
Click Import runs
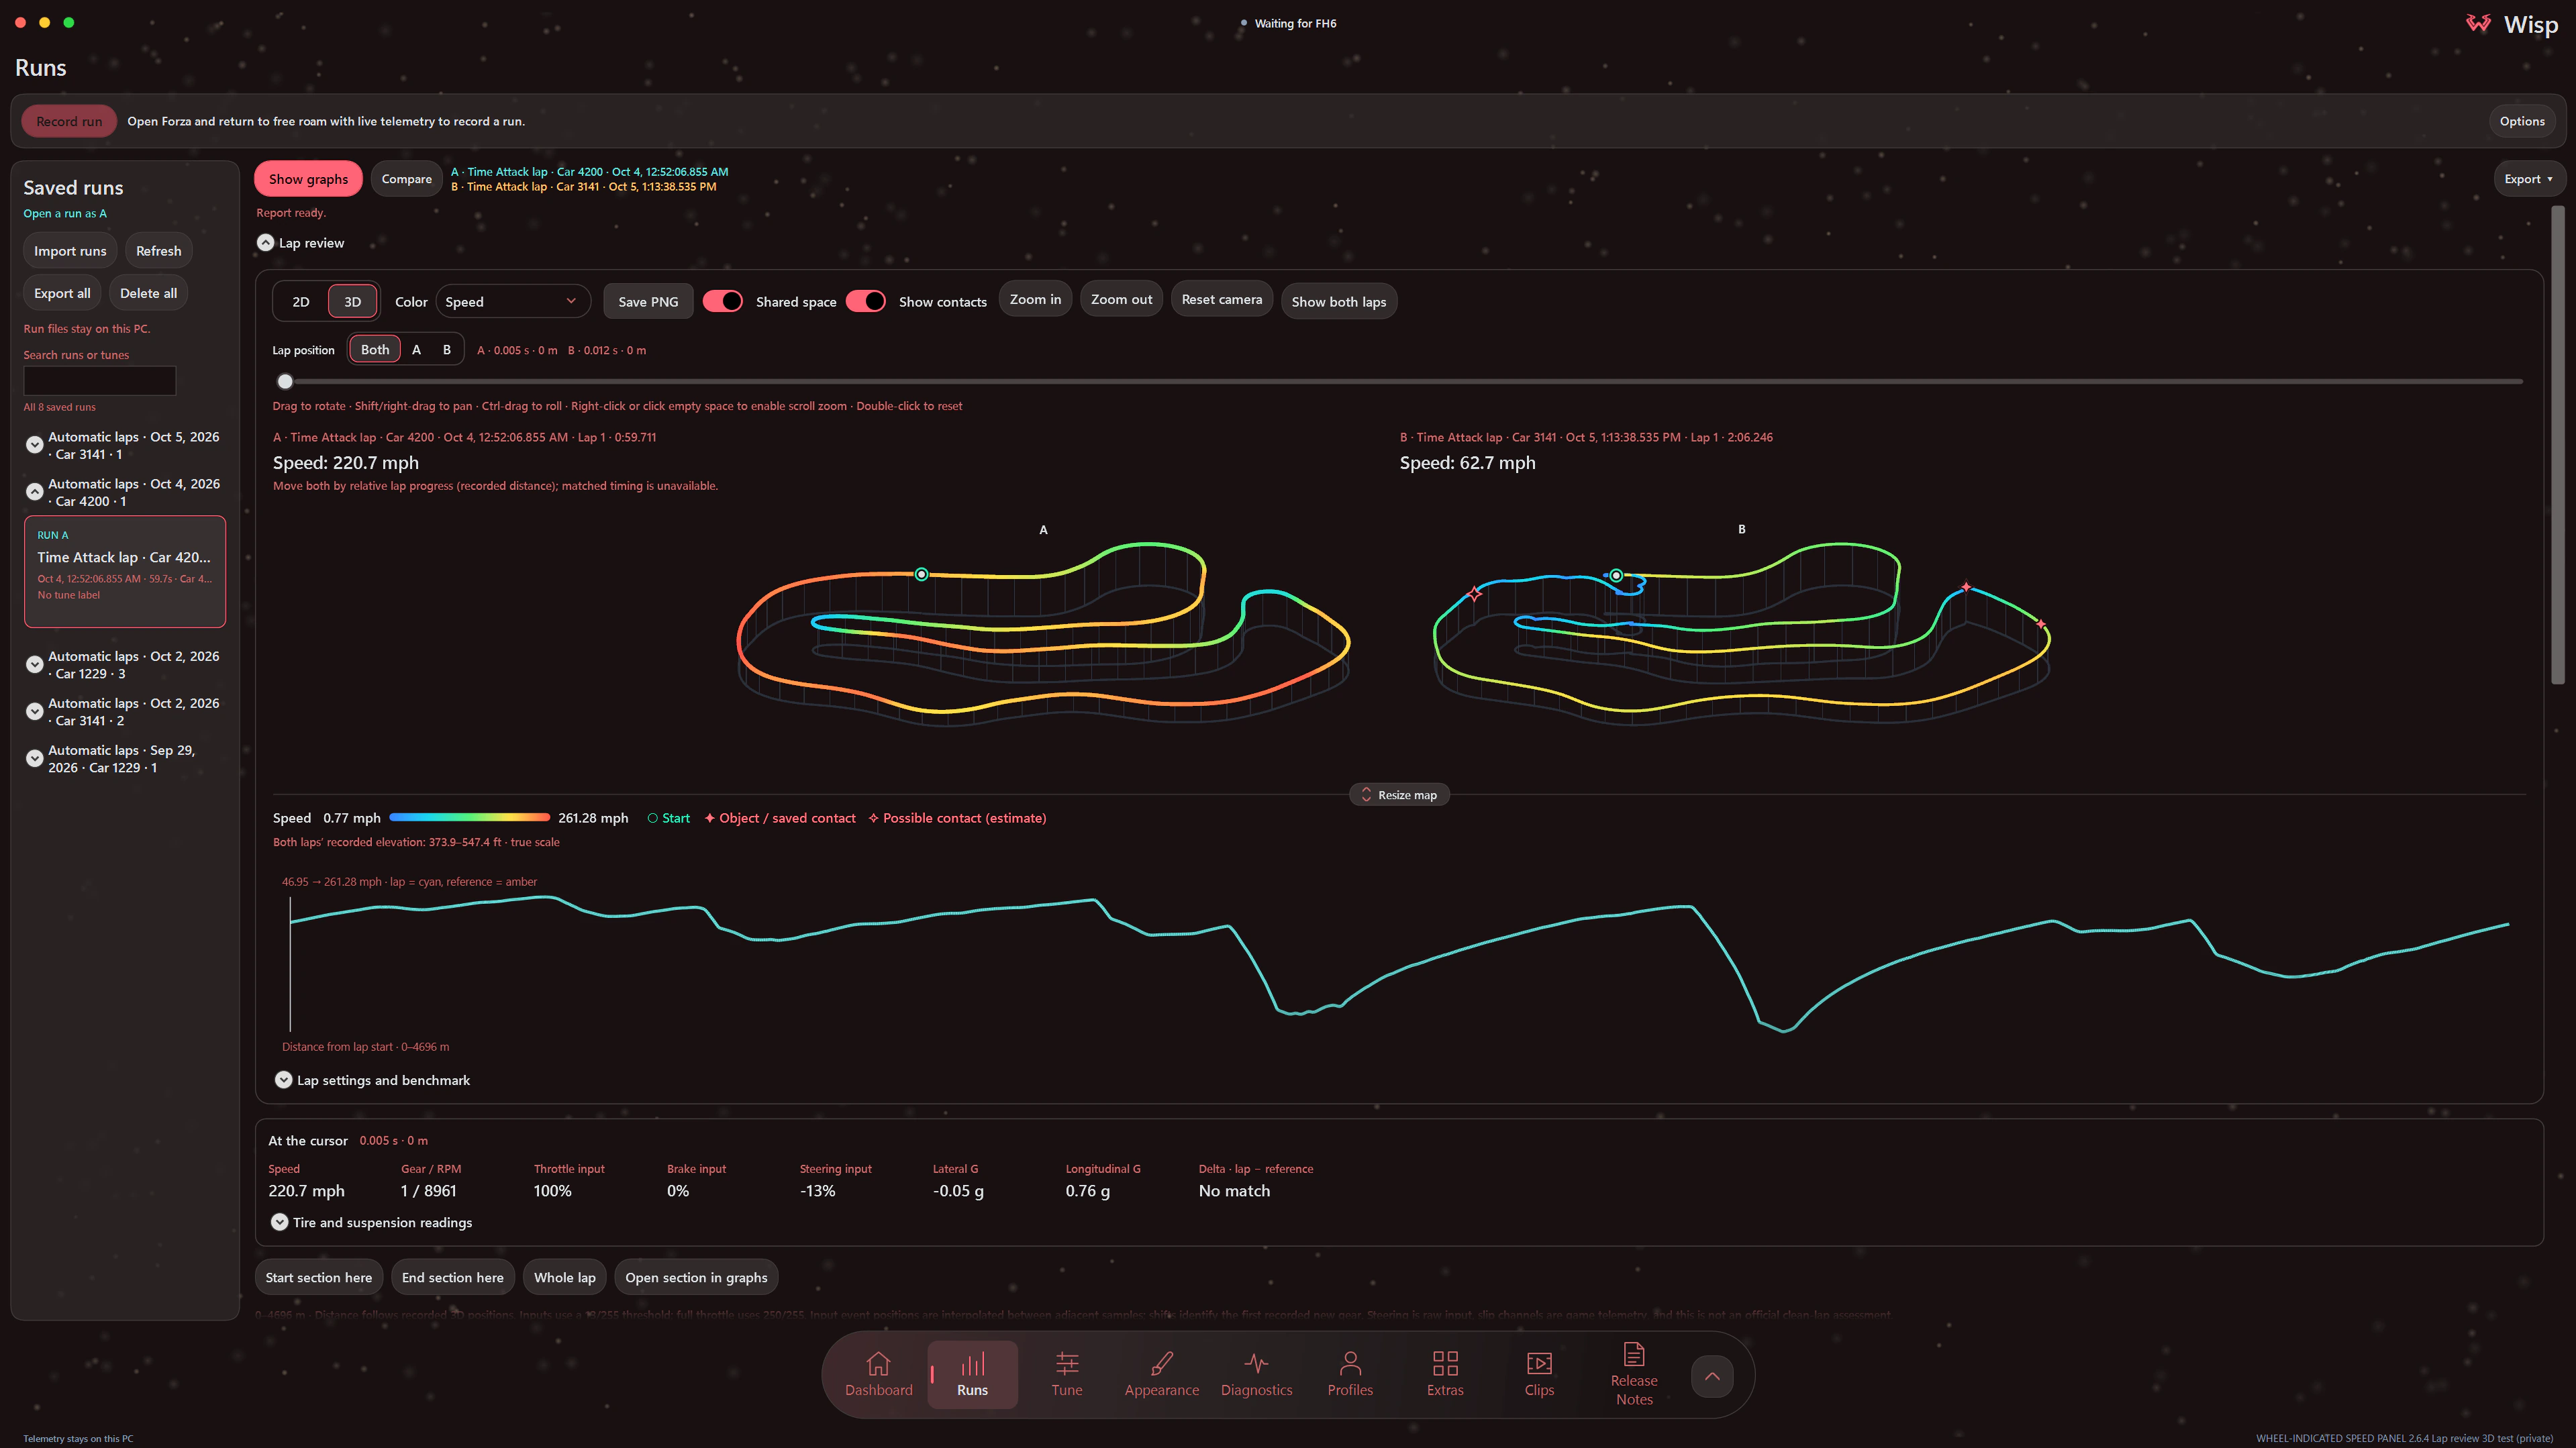[70, 251]
